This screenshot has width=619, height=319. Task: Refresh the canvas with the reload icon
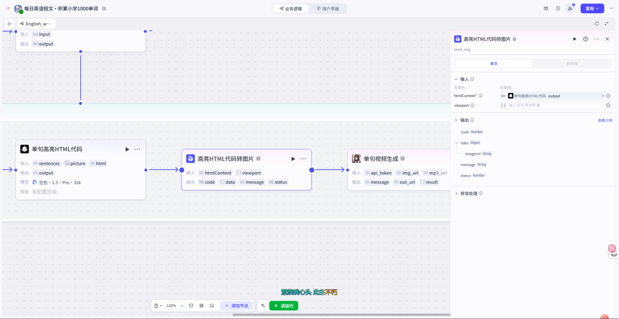[x=597, y=24]
